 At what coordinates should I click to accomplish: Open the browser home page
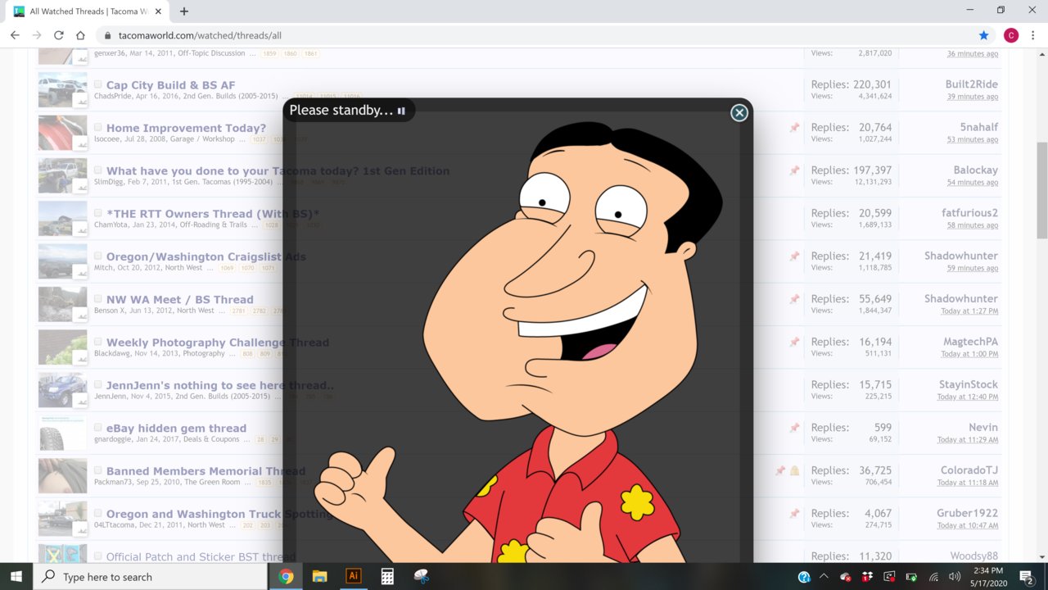(80, 35)
